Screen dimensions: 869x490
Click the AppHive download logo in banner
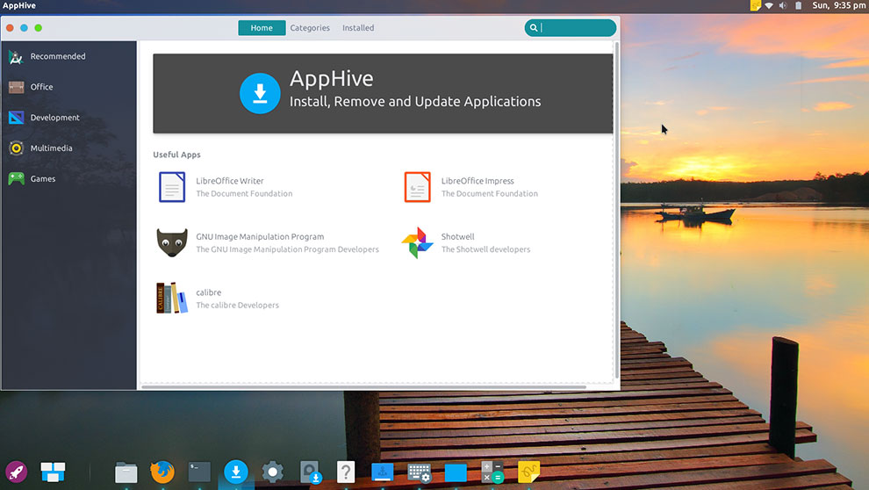(260, 93)
